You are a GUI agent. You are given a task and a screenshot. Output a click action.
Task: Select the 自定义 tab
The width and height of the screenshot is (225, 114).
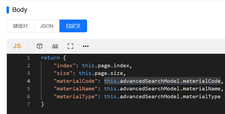coord(73,26)
